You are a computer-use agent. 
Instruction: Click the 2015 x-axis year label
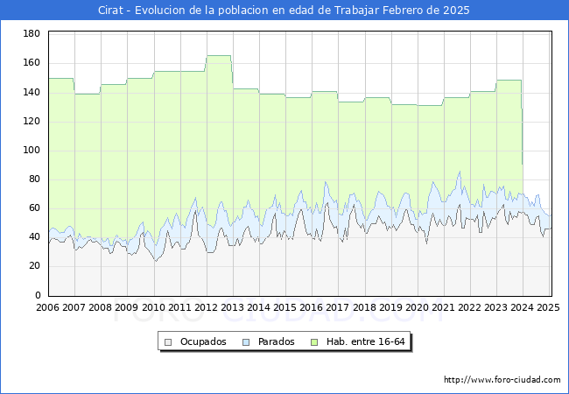tap(284, 307)
